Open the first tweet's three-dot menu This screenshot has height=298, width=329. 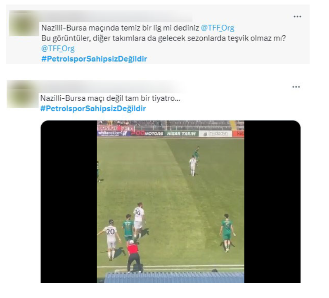coord(297,17)
